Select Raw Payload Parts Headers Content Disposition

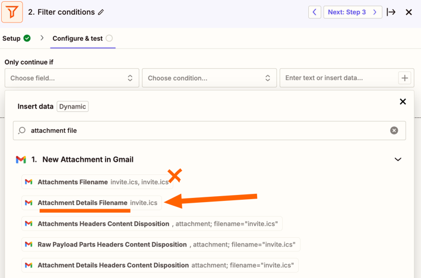(161, 244)
